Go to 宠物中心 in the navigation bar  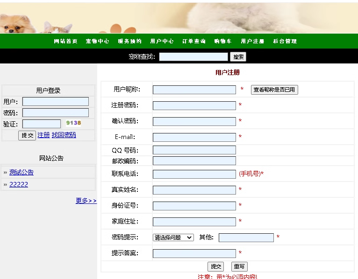coord(98,41)
